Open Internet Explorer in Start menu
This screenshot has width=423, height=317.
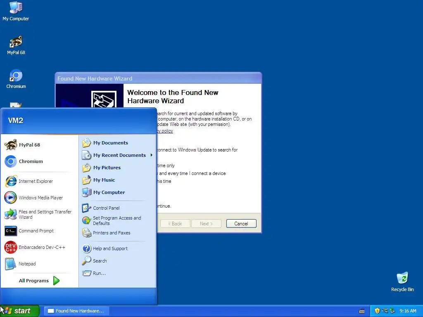tap(39, 181)
